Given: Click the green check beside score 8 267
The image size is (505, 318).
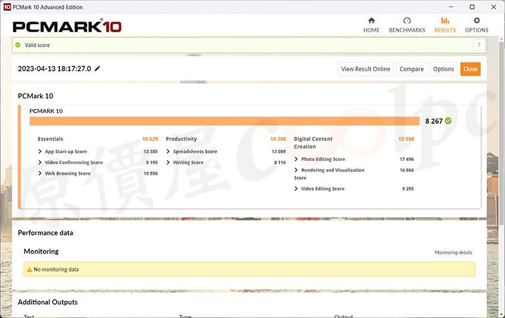Looking at the screenshot, I should coord(448,121).
